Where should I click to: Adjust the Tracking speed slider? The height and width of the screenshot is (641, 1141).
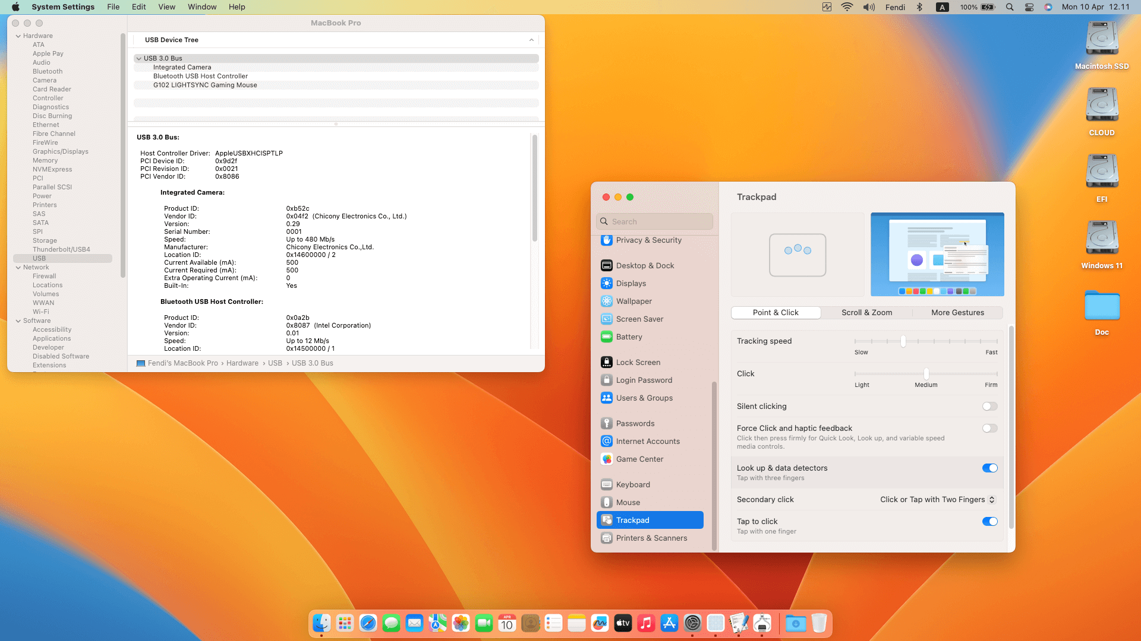(903, 341)
